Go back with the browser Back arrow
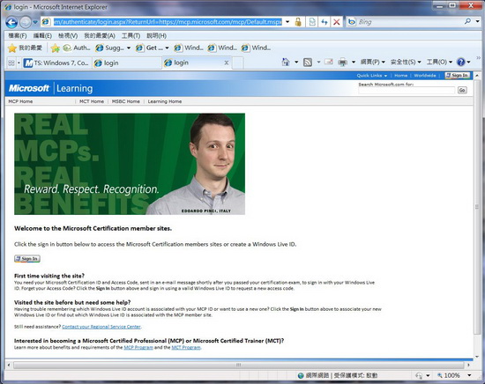485x384 pixels. click(11, 22)
